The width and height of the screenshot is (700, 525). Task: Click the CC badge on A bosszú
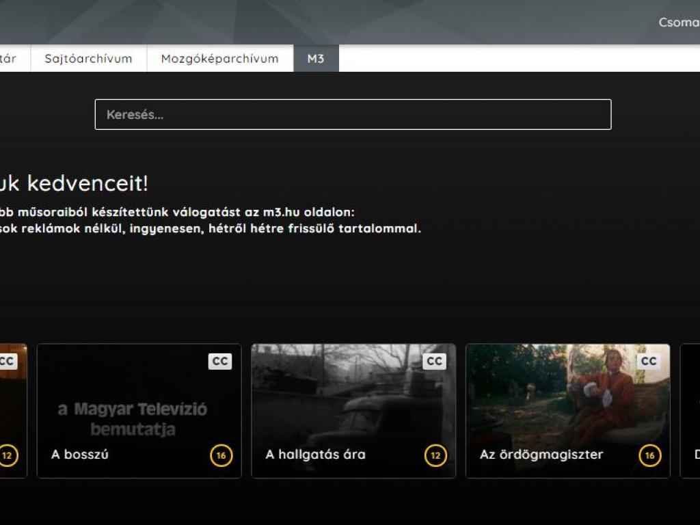click(220, 361)
